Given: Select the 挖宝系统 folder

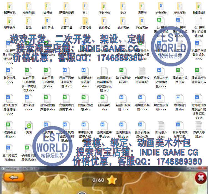Looking at the screenshot, I should 161,8.
